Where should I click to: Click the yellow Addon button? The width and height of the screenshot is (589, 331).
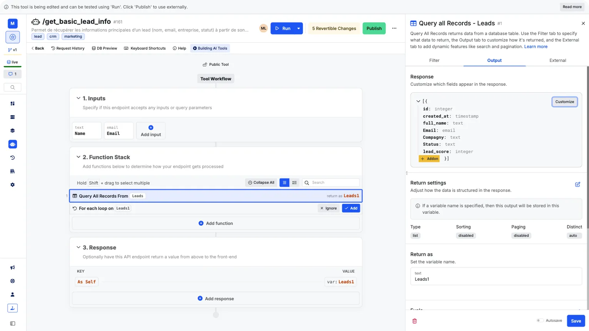[429, 159]
